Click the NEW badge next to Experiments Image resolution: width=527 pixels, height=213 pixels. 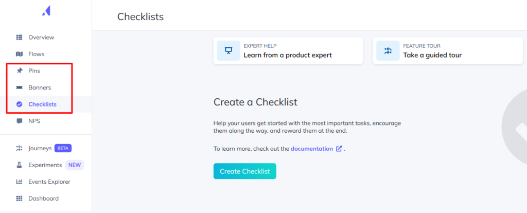(x=74, y=165)
